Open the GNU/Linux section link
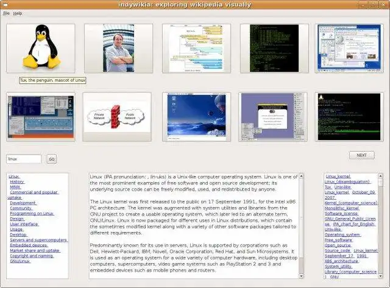 [x=20, y=261]
